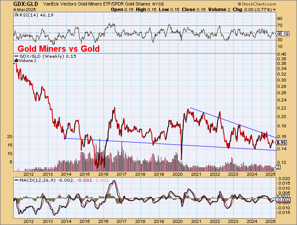Click the Open 0.15 value in header
Viewport: 297px width, 225px height.
pyautogui.click(x=122, y=9)
